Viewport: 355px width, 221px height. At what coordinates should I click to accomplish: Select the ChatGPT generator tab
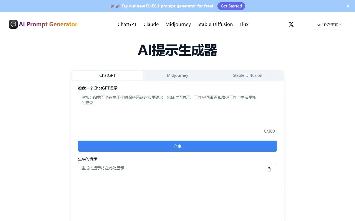coord(107,75)
